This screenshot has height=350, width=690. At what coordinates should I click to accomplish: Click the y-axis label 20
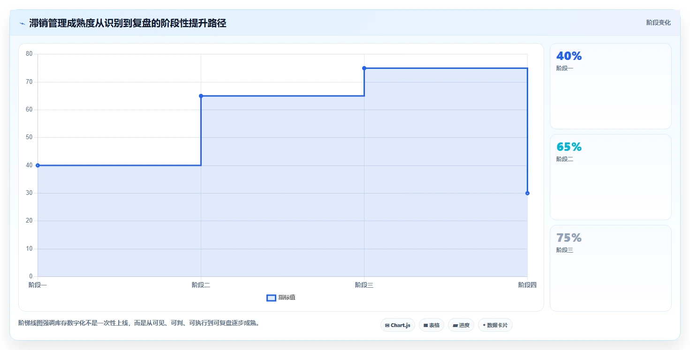[29, 221]
